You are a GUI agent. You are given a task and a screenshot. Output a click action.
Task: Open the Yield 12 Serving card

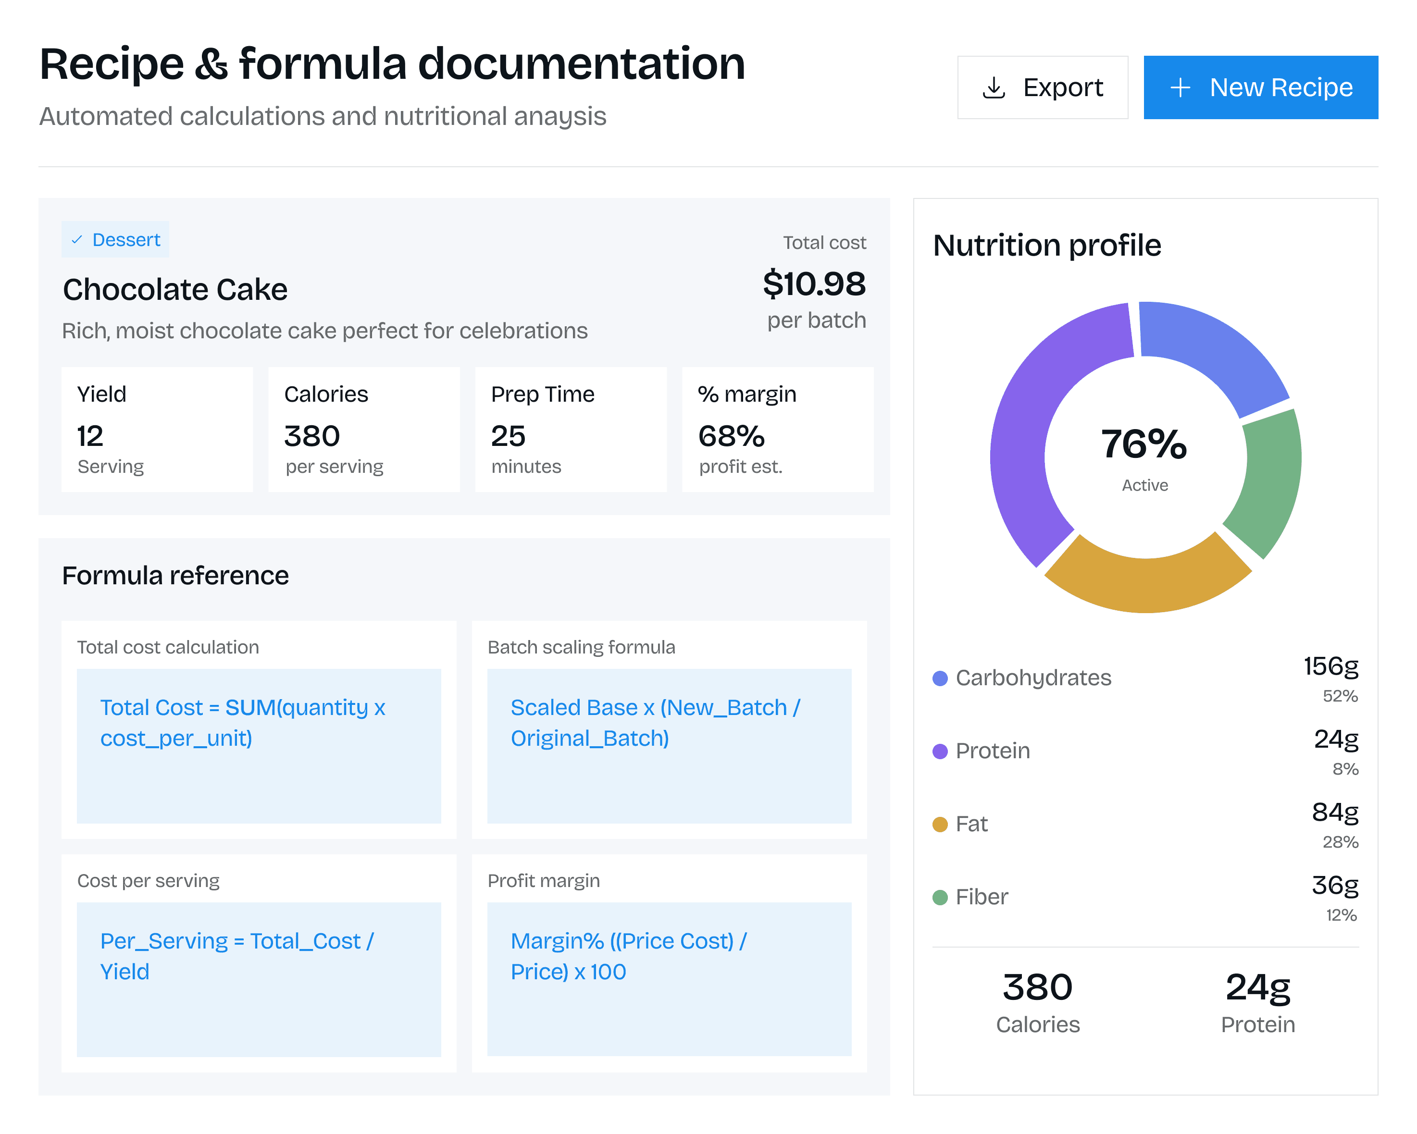point(157,429)
